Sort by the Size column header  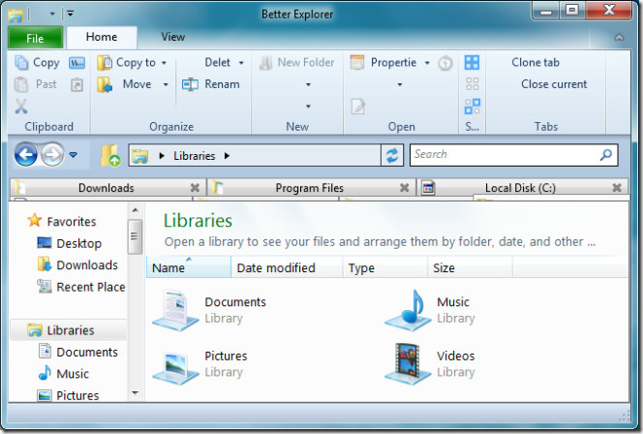click(x=470, y=268)
